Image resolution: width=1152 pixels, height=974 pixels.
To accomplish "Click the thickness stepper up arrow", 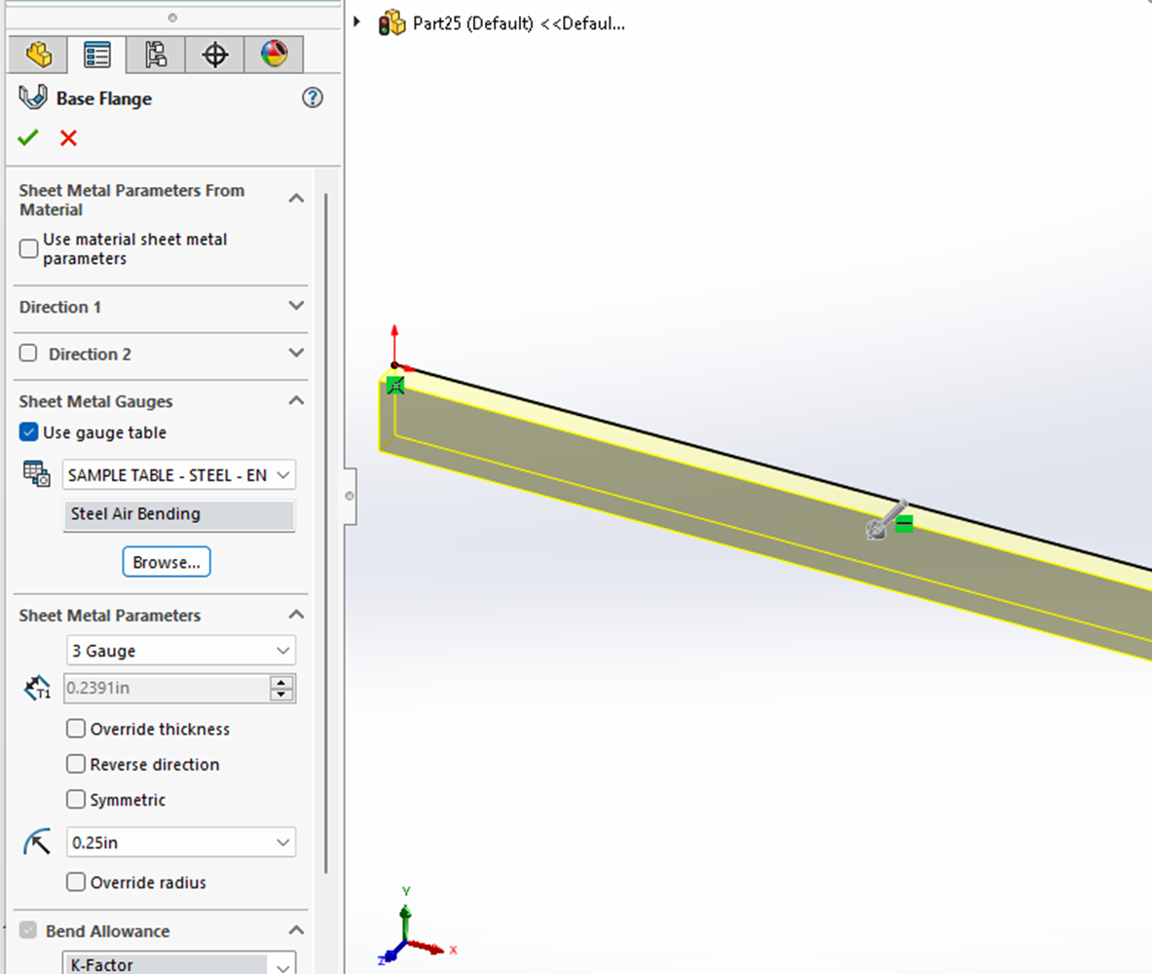I will pyautogui.click(x=282, y=682).
